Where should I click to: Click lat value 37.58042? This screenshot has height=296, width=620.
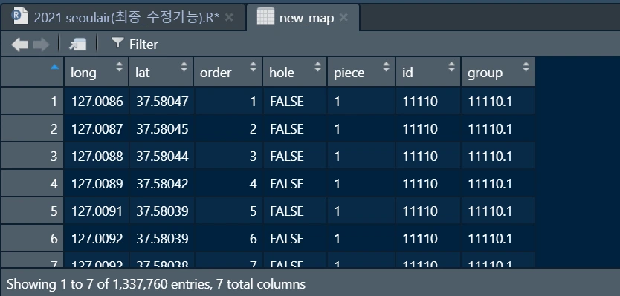point(162,184)
